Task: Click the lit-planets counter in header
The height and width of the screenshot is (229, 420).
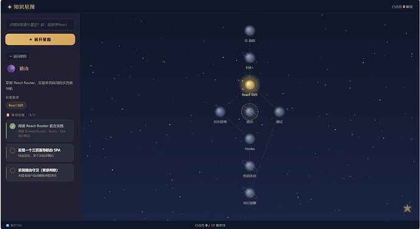Action: point(402,7)
